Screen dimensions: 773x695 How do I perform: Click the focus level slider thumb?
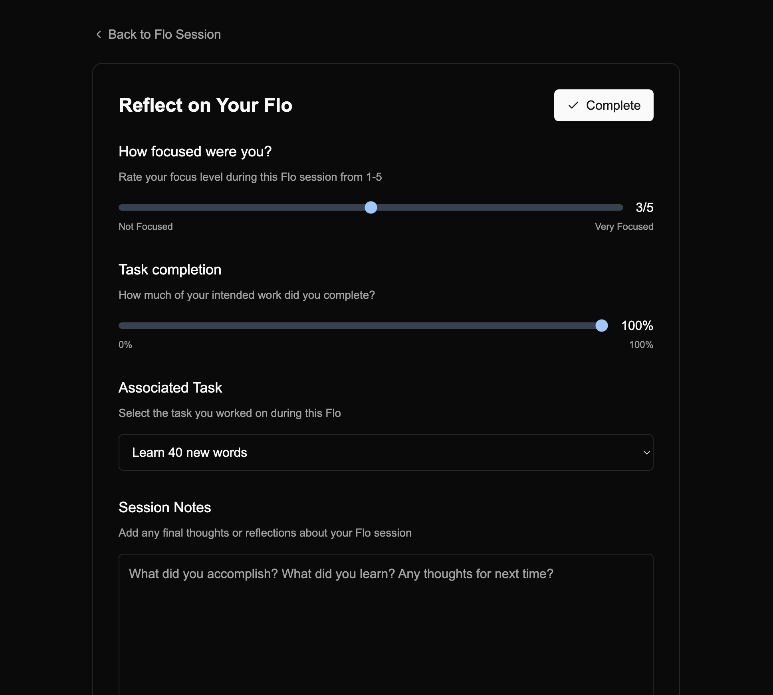tap(371, 207)
